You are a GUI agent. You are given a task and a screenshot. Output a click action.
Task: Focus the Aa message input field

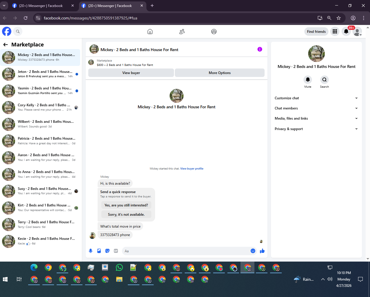[186, 251]
